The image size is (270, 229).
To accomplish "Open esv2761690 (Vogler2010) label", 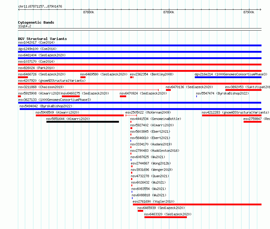I will pyautogui.click(x=154, y=201).
